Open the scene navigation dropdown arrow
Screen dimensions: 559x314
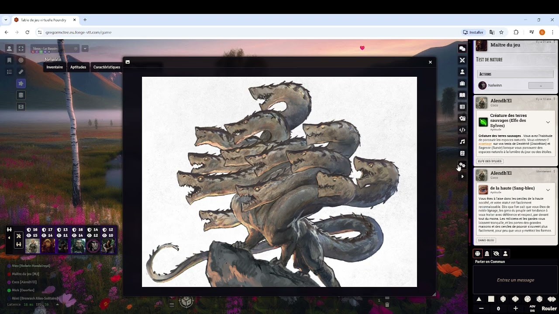85,48
